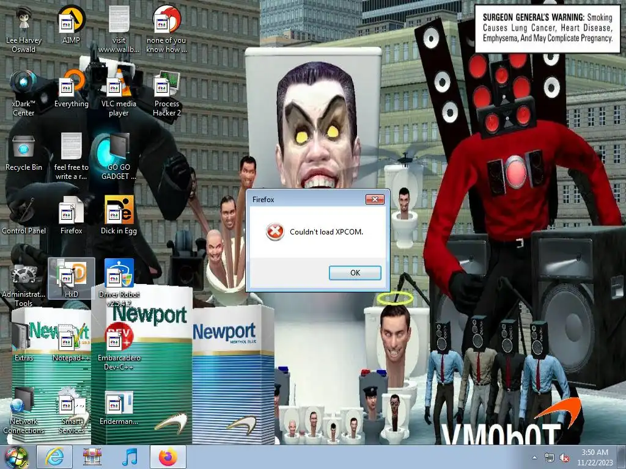Select the xDark Center desktop icon
Image resolution: width=626 pixels, height=469 pixels.
24,93
